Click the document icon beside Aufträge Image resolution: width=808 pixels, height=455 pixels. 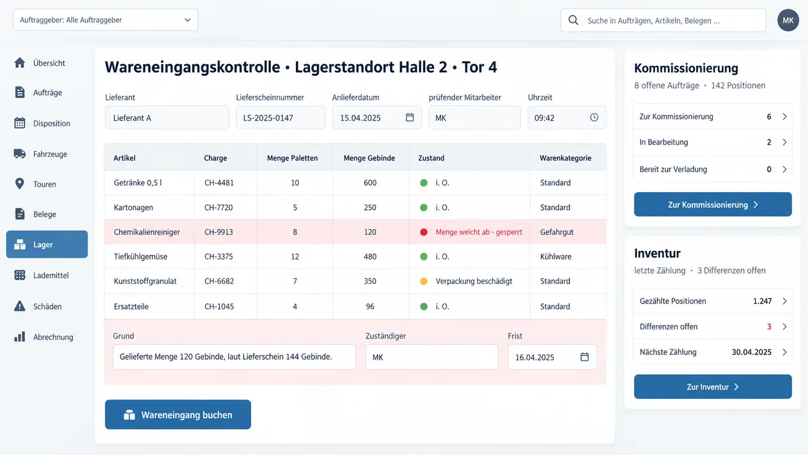pyautogui.click(x=20, y=92)
